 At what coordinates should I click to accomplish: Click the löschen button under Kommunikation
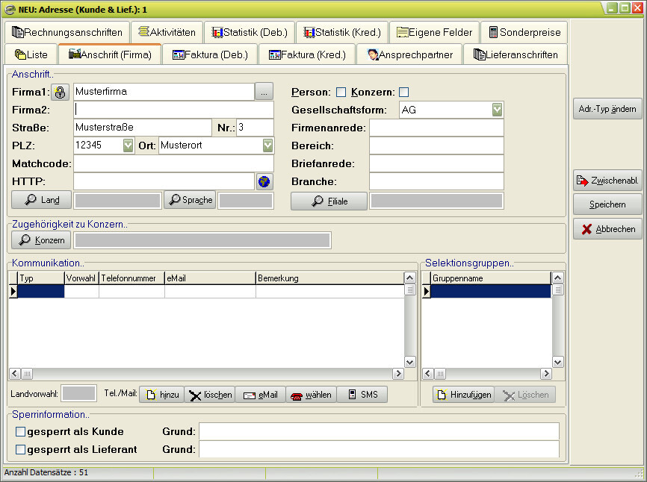click(x=210, y=395)
